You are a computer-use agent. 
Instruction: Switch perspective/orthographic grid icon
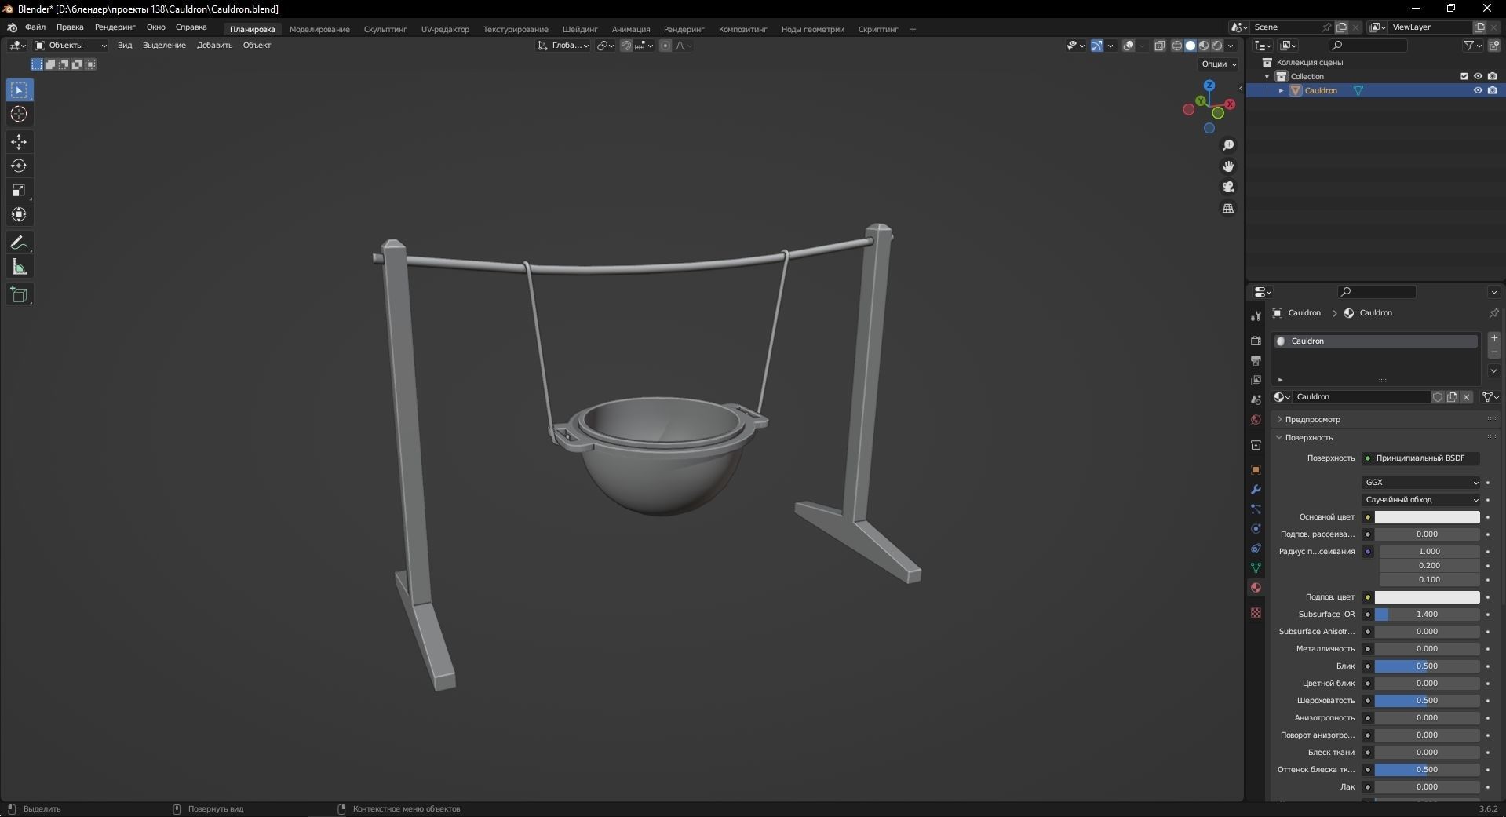tap(1228, 208)
